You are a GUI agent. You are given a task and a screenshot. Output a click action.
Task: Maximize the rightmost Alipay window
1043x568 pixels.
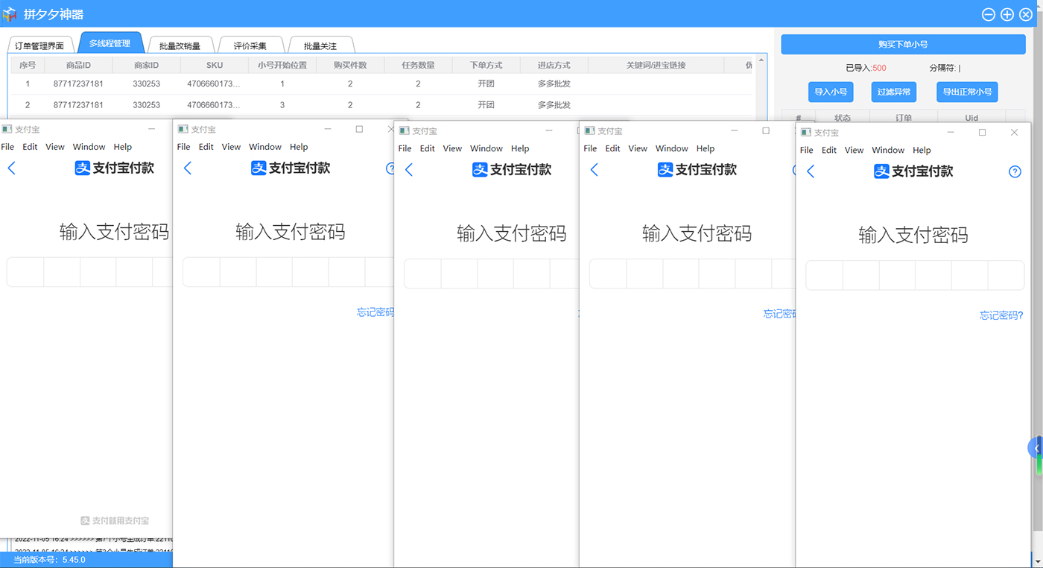click(982, 133)
